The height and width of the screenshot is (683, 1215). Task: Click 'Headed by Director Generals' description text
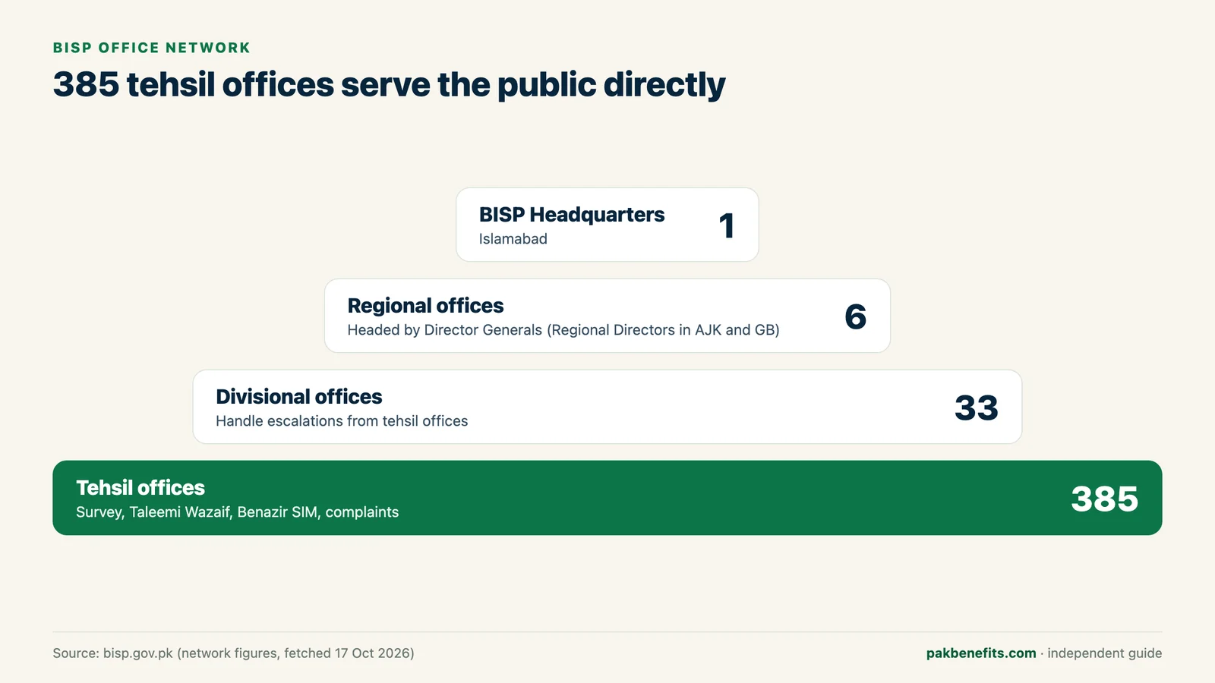point(445,330)
